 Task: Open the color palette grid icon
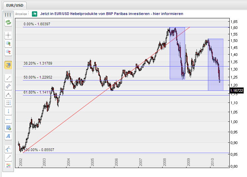coord(8,165)
